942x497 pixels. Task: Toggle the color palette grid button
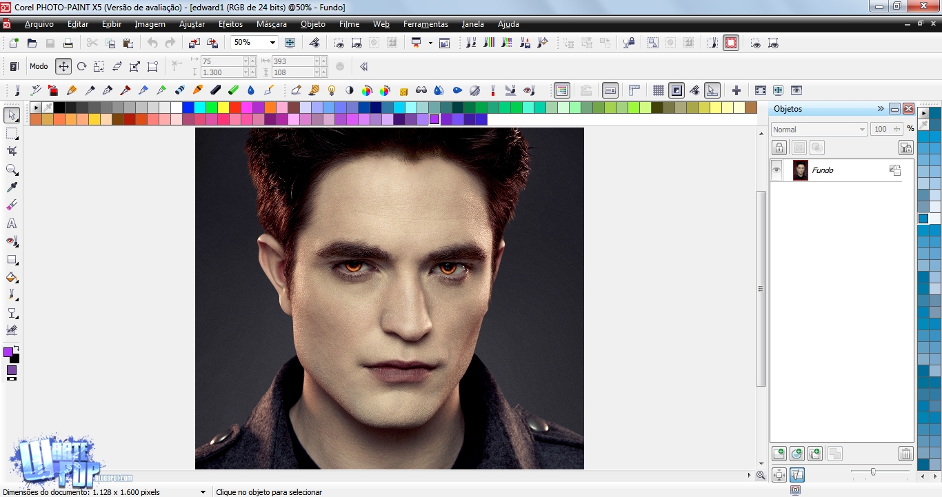pyautogui.click(x=562, y=90)
